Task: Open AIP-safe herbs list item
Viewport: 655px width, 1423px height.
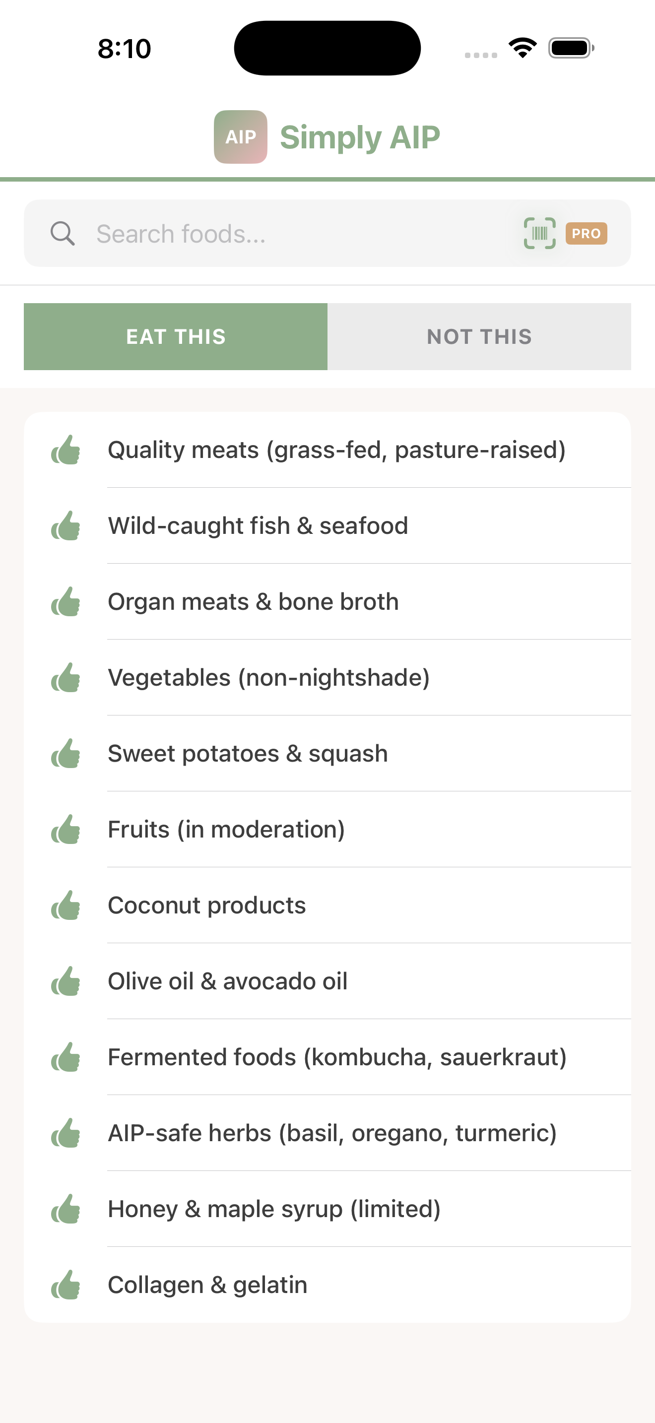Action: click(332, 1133)
